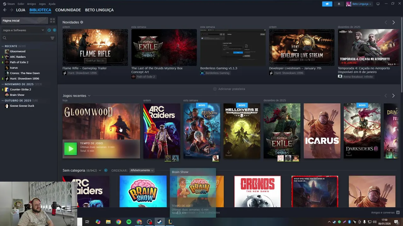Click the library search input field
Image resolution: width=403 pixels, height=226 pixels.
28,38
